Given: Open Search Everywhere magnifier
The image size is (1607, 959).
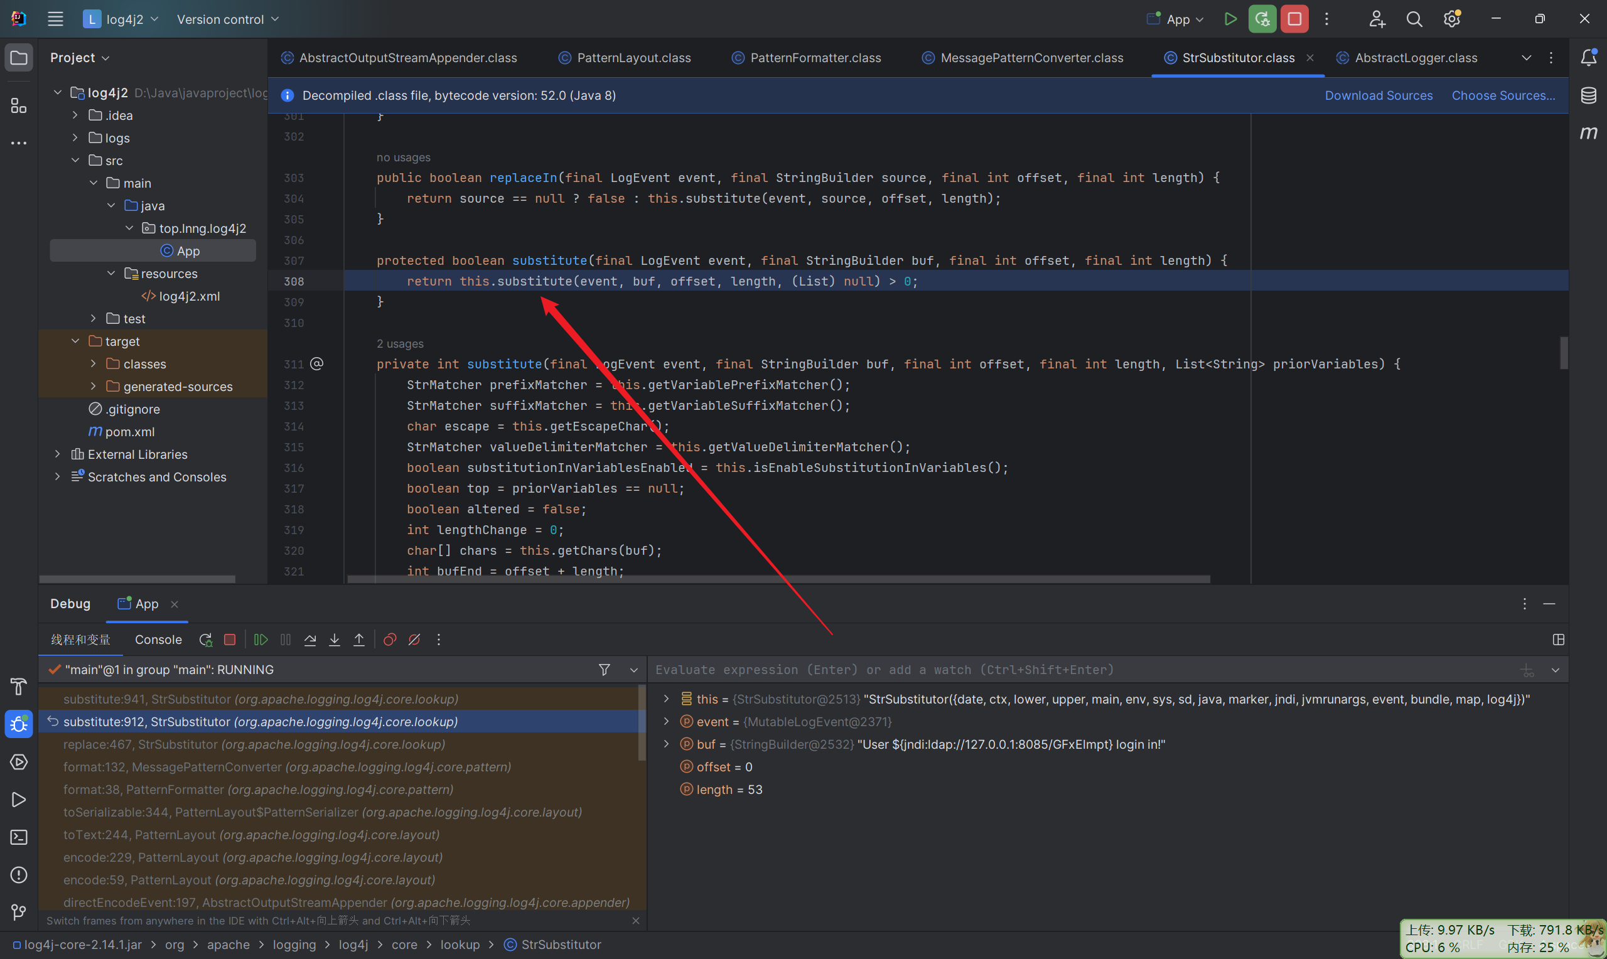Looking at the screenshot, I should 1414,19.
